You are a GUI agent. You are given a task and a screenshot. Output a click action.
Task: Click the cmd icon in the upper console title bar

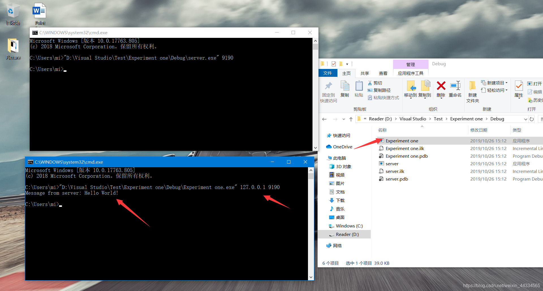coord(35,33)
